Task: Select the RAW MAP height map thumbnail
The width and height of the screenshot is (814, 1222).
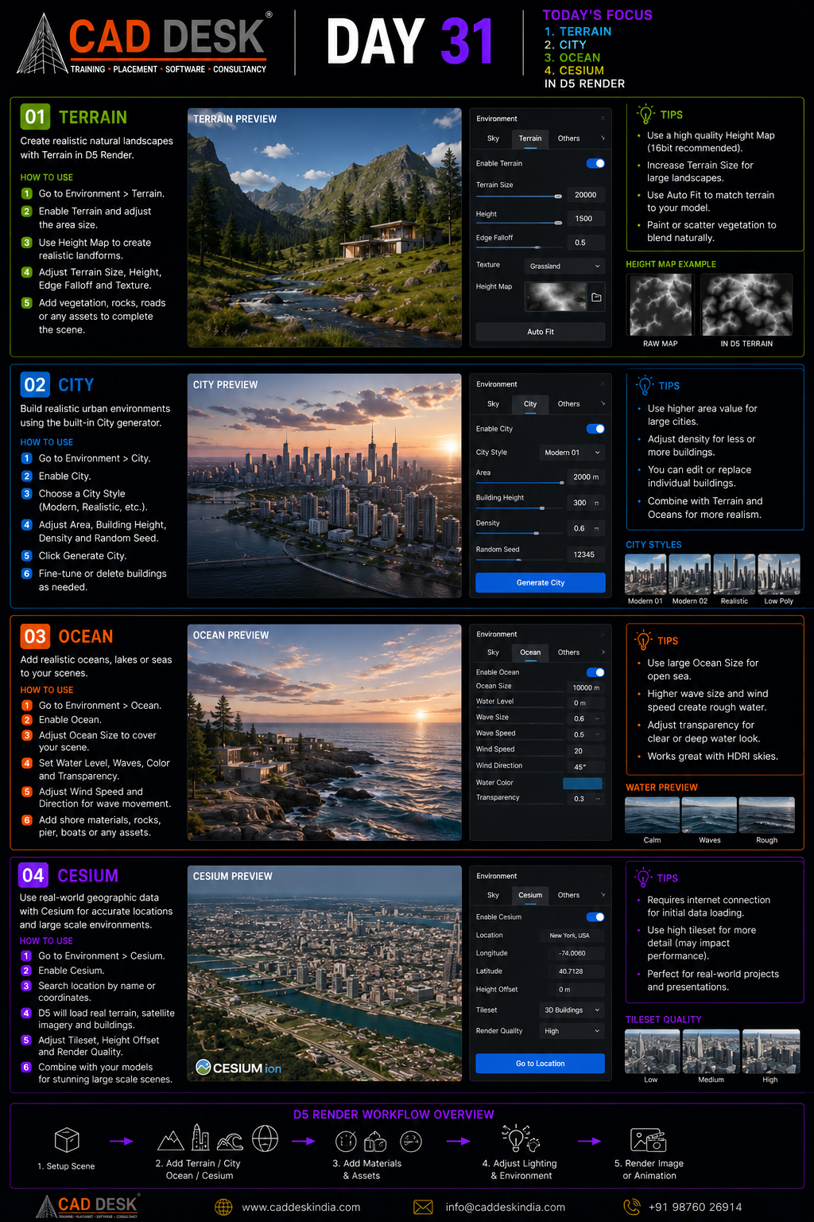Action: [661, 305]
